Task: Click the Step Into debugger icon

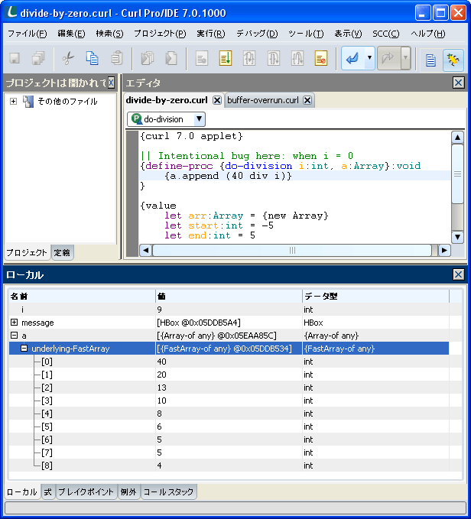Action: tap(249, 59)
